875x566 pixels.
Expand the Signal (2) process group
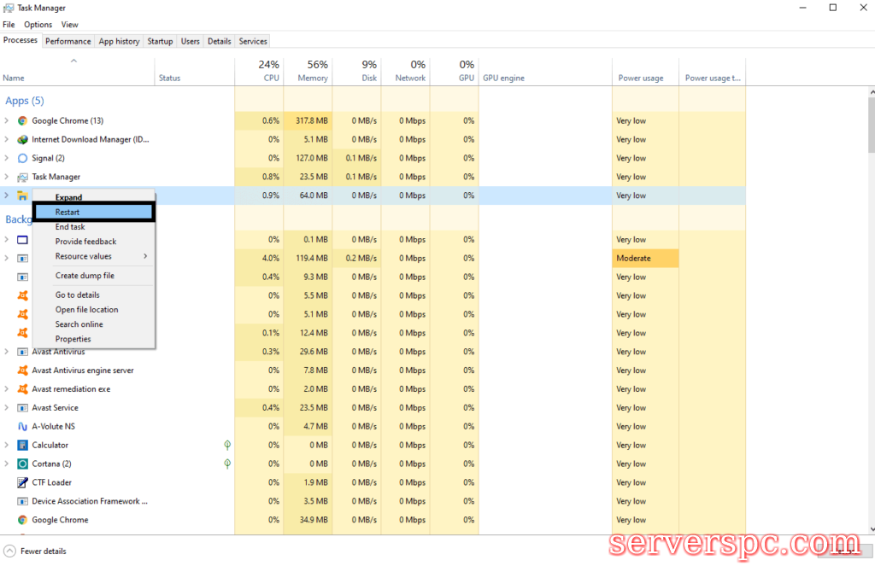coord(7,158)
